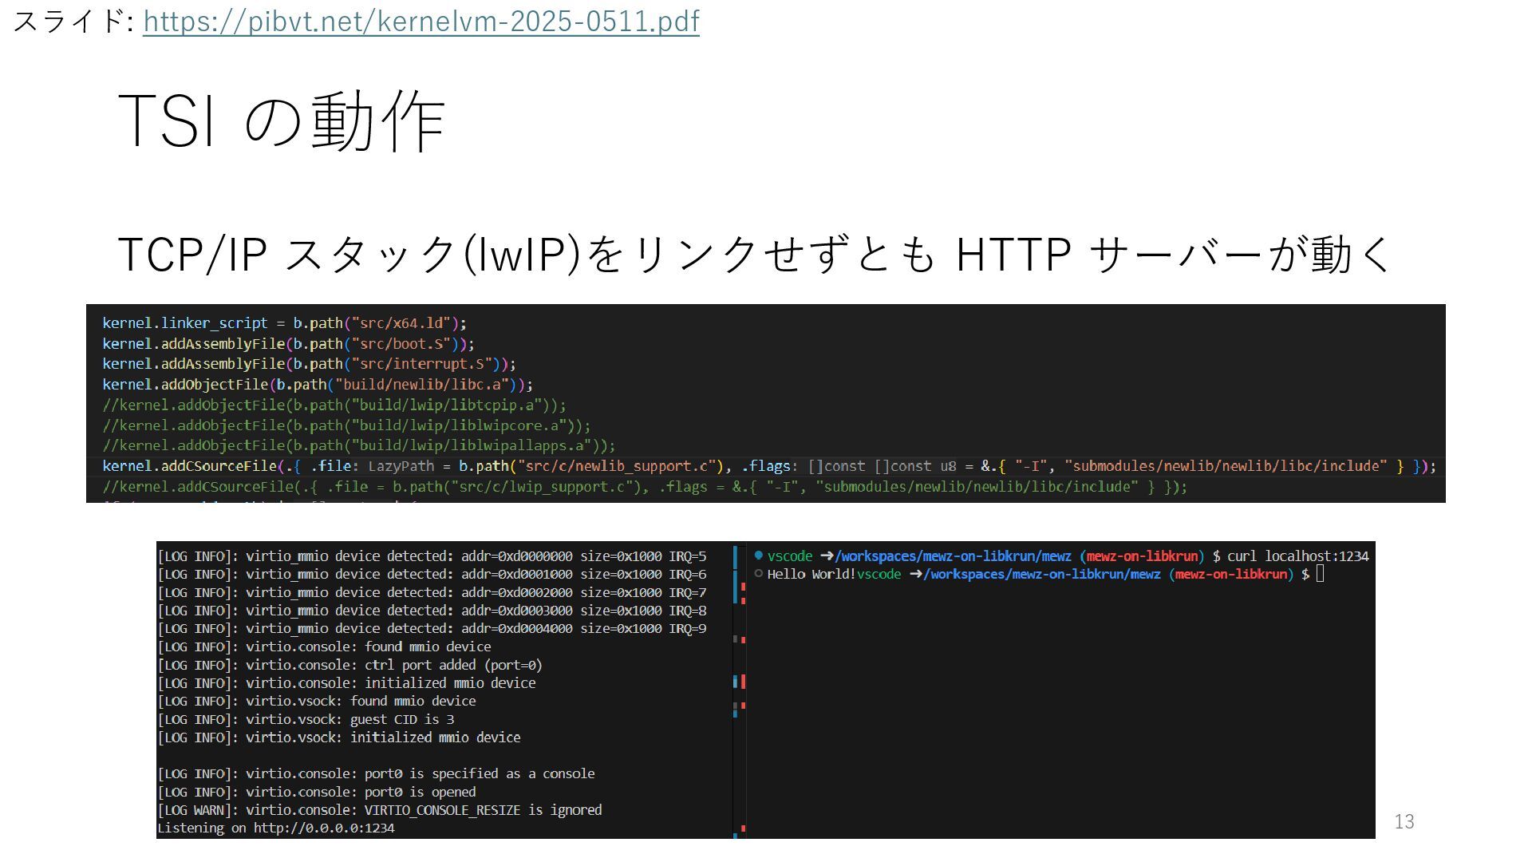Click the LOG WARN VIRTIO_CONSOLE_RESIZE line
Viewport: 1532px width, 862px height.
click(380, 810)
